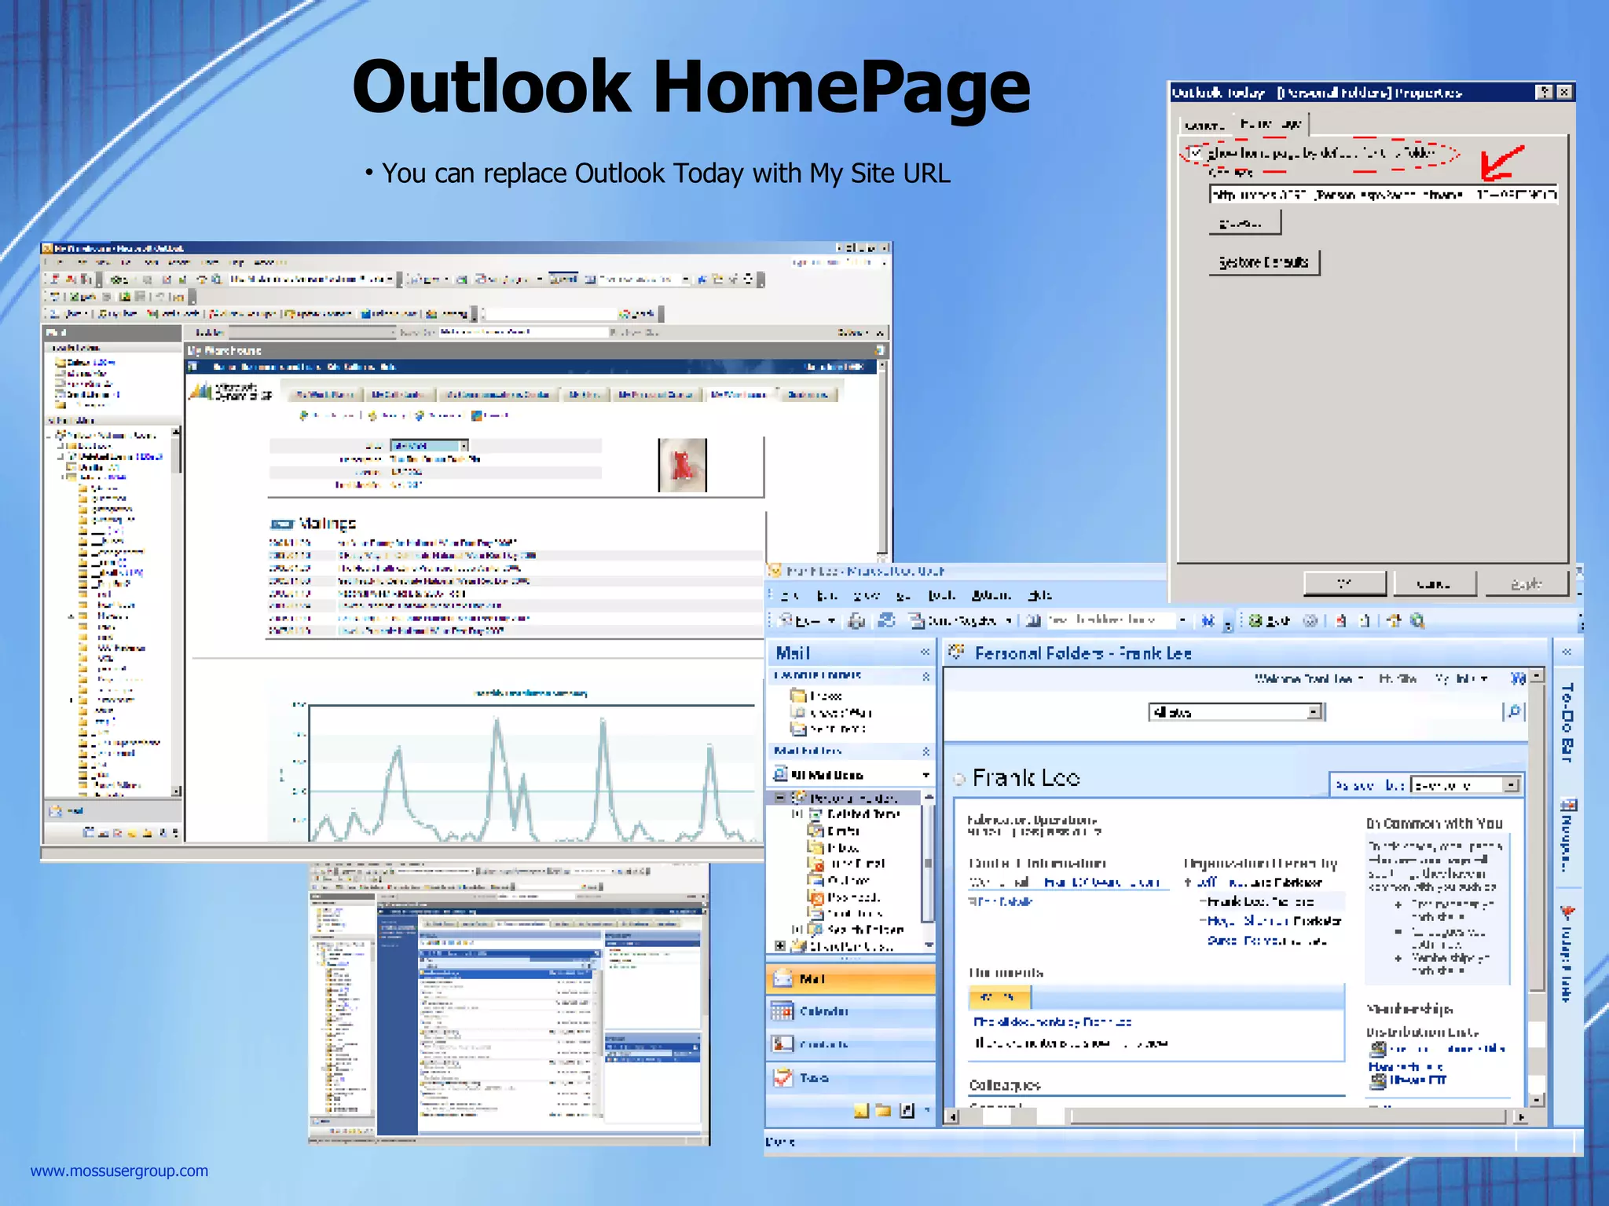Expand the Deleted Items tree node
Screen dimensions: 1609x1206
797,814
